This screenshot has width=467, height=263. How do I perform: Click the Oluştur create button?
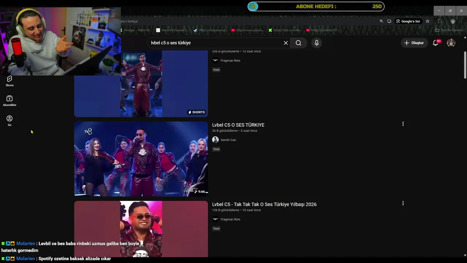click(414, 43)
